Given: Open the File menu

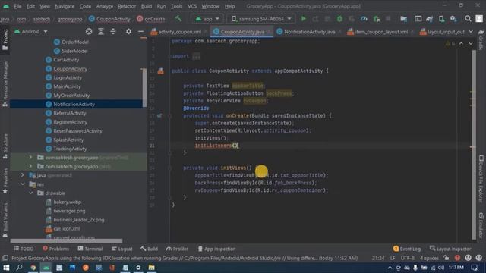Looking at the screenshot, I should (x=17, y=6).
